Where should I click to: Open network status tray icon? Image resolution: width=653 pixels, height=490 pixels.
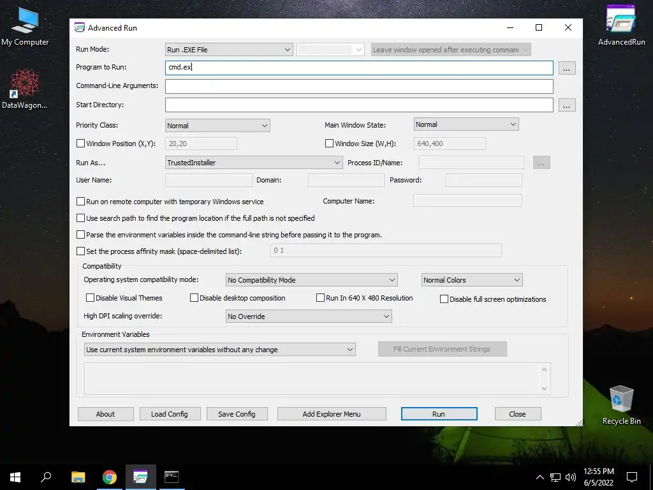point(555,477)
